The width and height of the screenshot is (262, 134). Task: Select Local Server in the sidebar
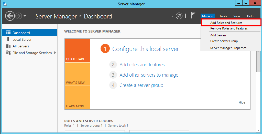point(30,39)
